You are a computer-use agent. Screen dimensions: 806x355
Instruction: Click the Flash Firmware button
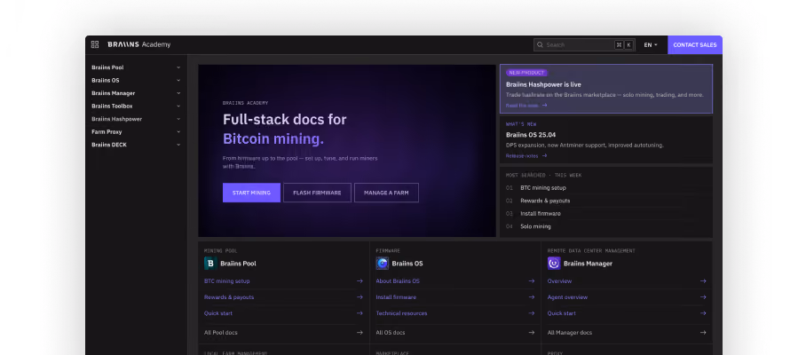317,193
